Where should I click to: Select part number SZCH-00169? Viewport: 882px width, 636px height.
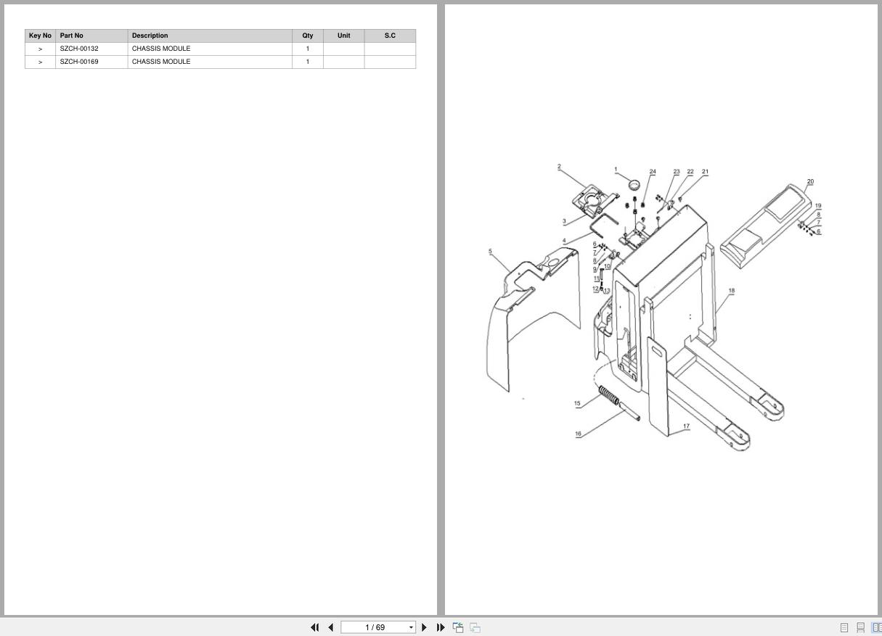[x=79, y=62]
